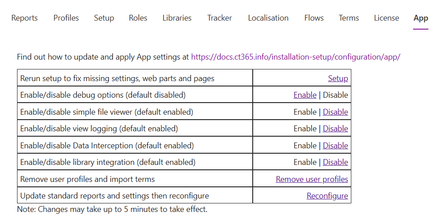Disable the simple file viewer

pos(335,112)
